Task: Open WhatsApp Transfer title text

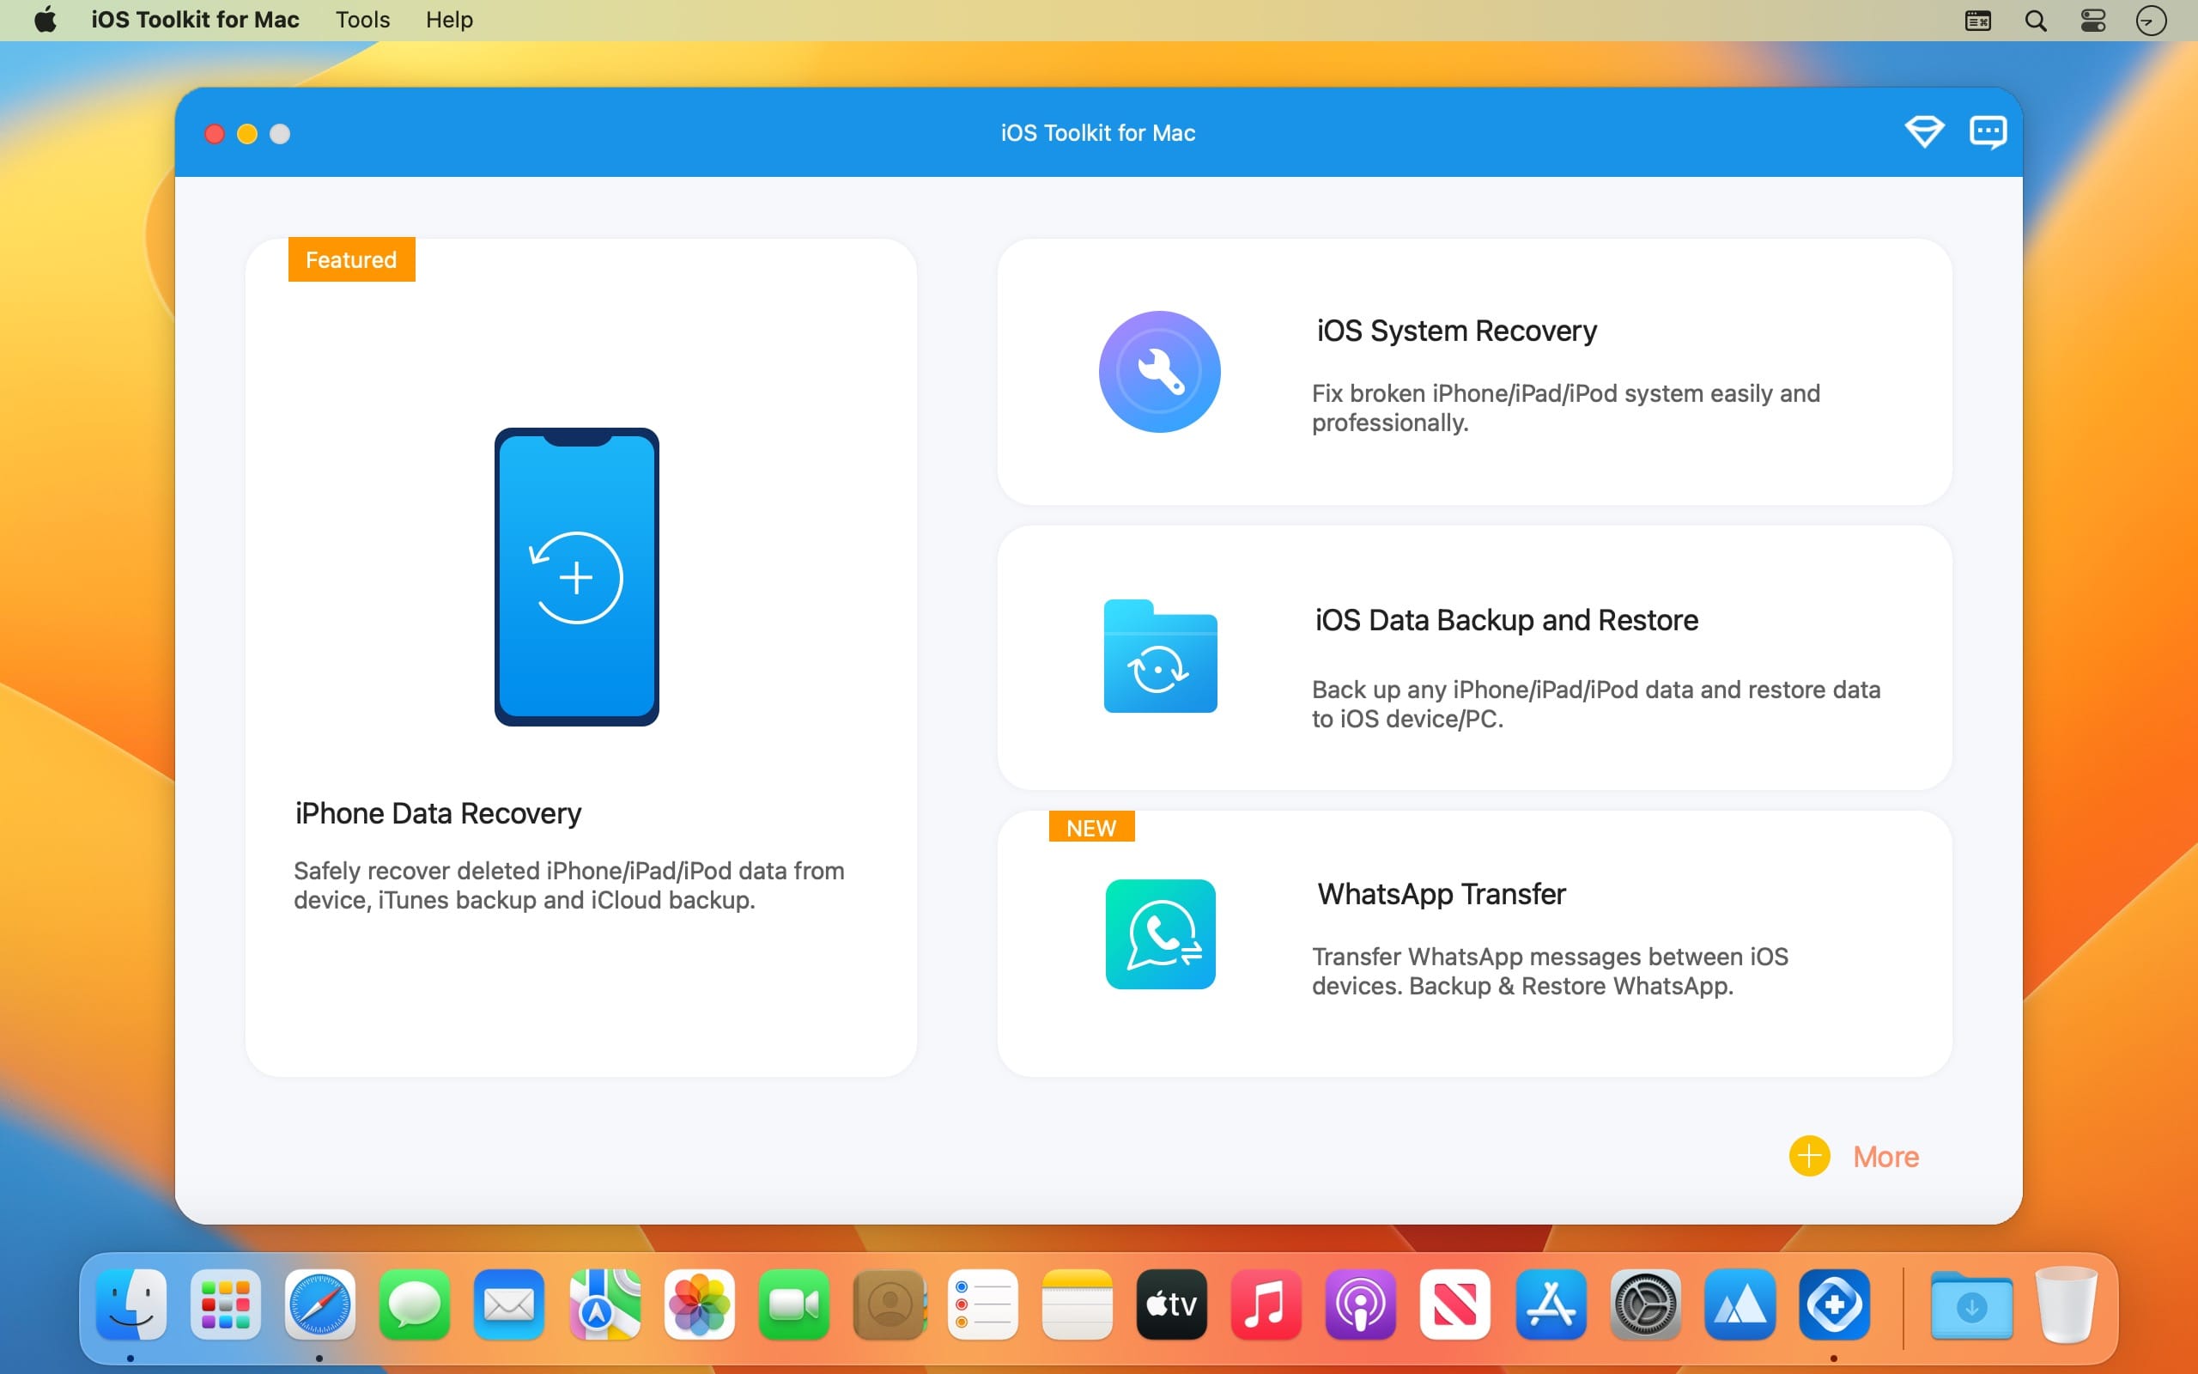Action: tap(1442, 894)
